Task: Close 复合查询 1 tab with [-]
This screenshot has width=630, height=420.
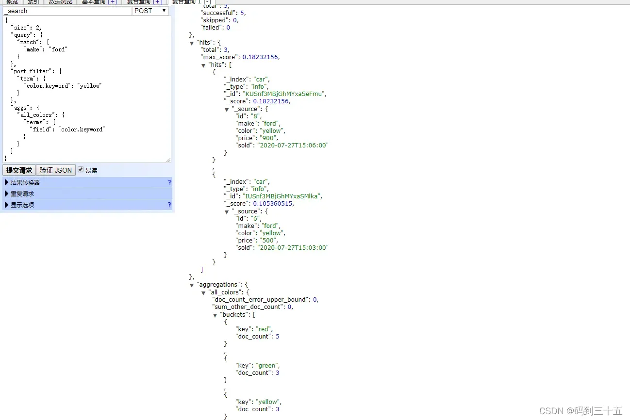Action: pos(207,2)
